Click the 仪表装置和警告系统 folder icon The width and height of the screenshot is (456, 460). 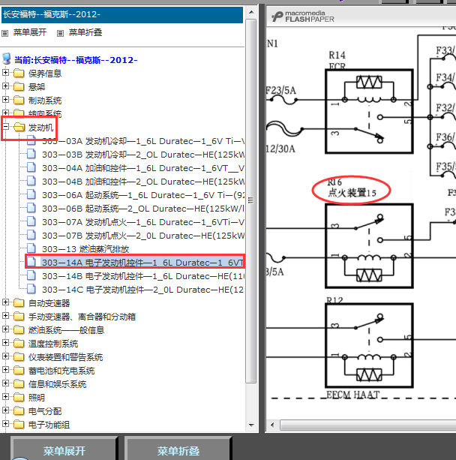pyautogui.click(x=19, y=356)
